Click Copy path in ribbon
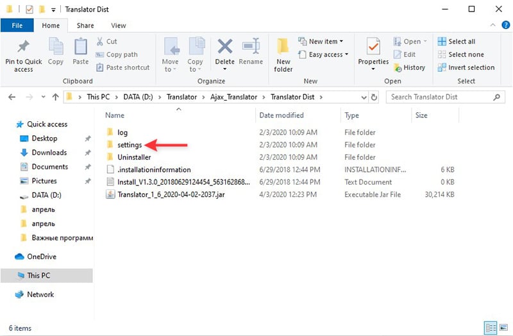Image resolution: width=513 pixels, height=336 pixels. 117,55
